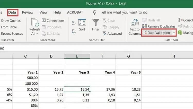Select cell containing 0,18
Image resolution: width=193 pixels, height=109 pixels.
pos(103,100)
